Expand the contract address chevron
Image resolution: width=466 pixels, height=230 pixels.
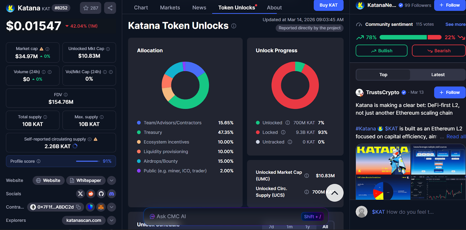tap(112, 207)
